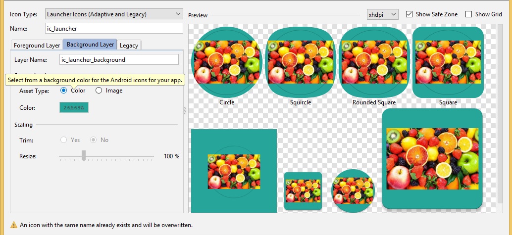Click the small rounded-rectangle legacy icon preview
This screenshot has width=512, height=235.
[x=303, y=191]
